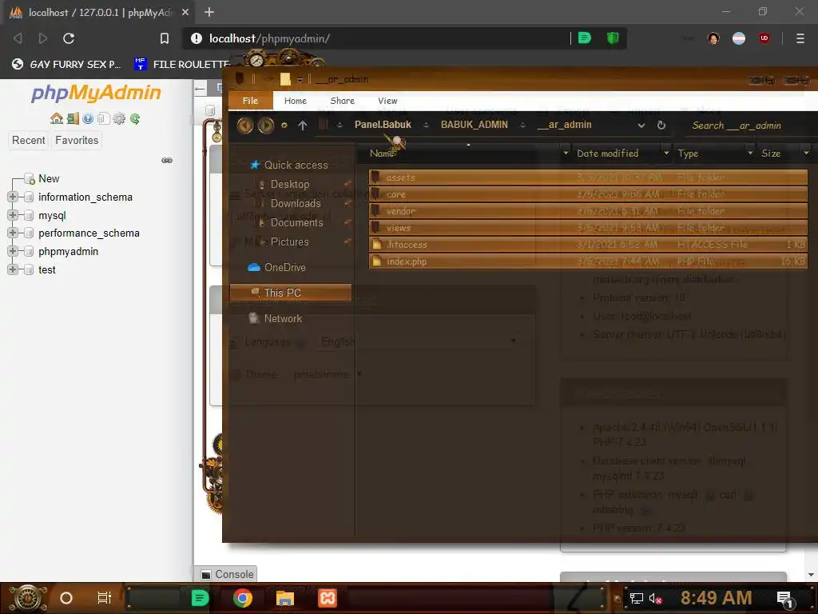Open Date modified column dropdown
Viewport: 818px width, 614px height.
[x=666, y=153]
